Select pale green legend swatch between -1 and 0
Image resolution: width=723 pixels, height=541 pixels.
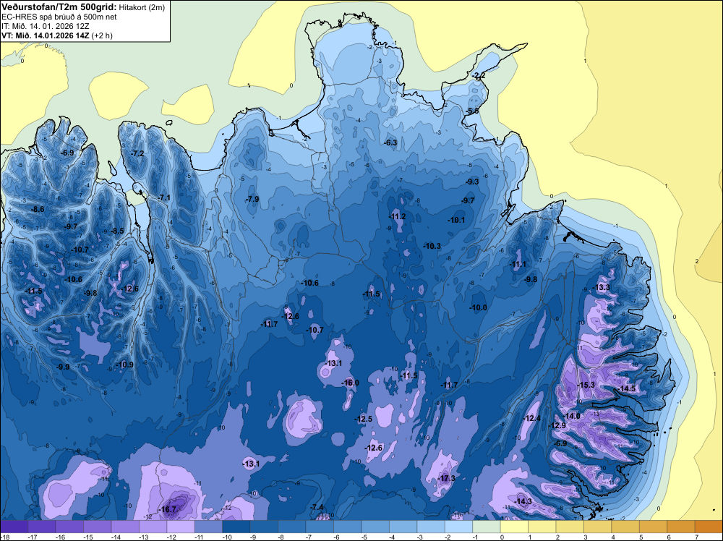pos(487,527)
